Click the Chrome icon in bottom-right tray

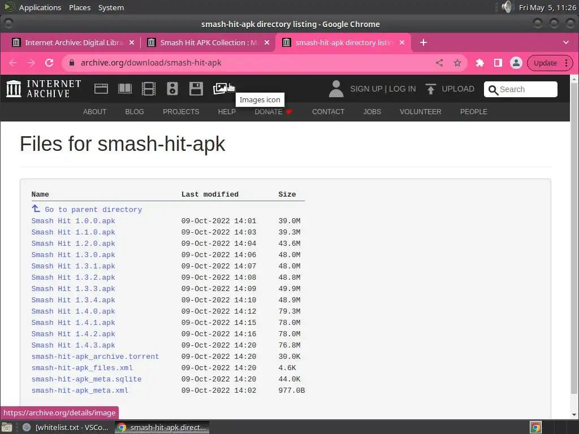point(535,427)
